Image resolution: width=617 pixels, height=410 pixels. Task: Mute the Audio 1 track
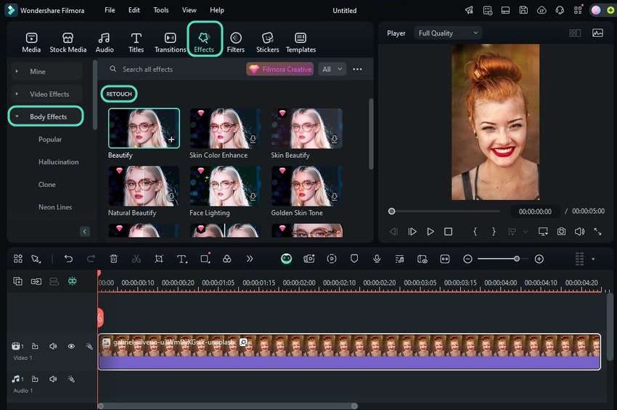click(x=53, y=379)
